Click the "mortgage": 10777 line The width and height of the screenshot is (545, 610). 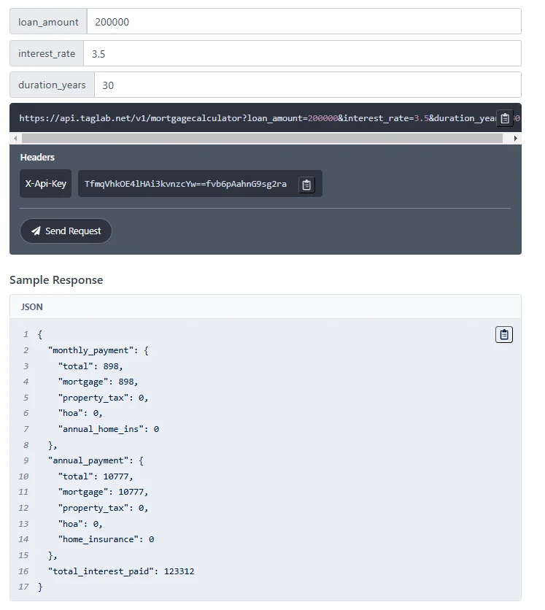[103, 492]
